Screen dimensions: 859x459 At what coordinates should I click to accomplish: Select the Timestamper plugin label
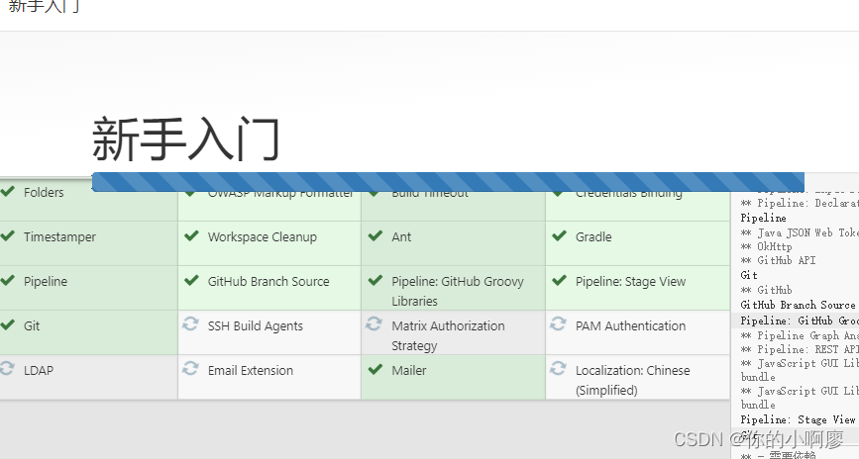coord(59,236)
